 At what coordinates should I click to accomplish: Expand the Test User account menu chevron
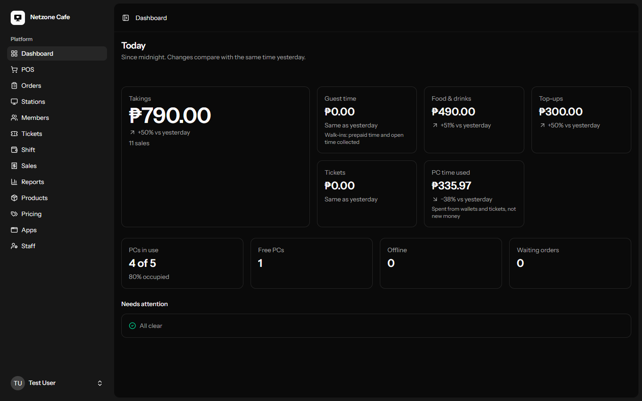coord(100,383)
